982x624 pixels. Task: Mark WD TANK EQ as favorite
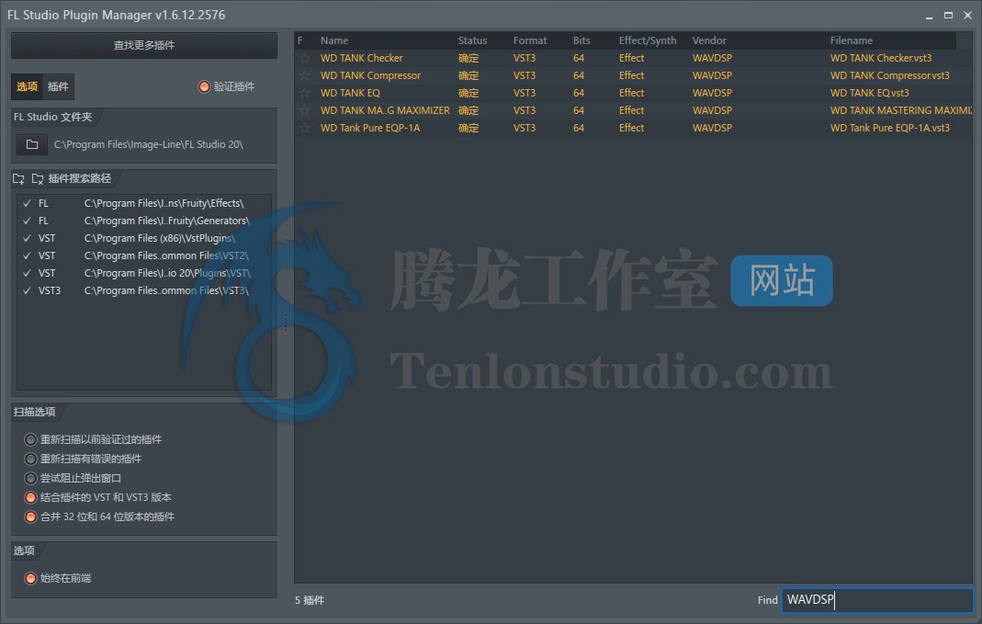tap(304, 94)
